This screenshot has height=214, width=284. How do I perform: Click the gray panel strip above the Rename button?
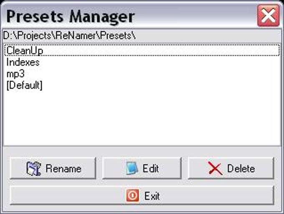click(x=142, y=151)
